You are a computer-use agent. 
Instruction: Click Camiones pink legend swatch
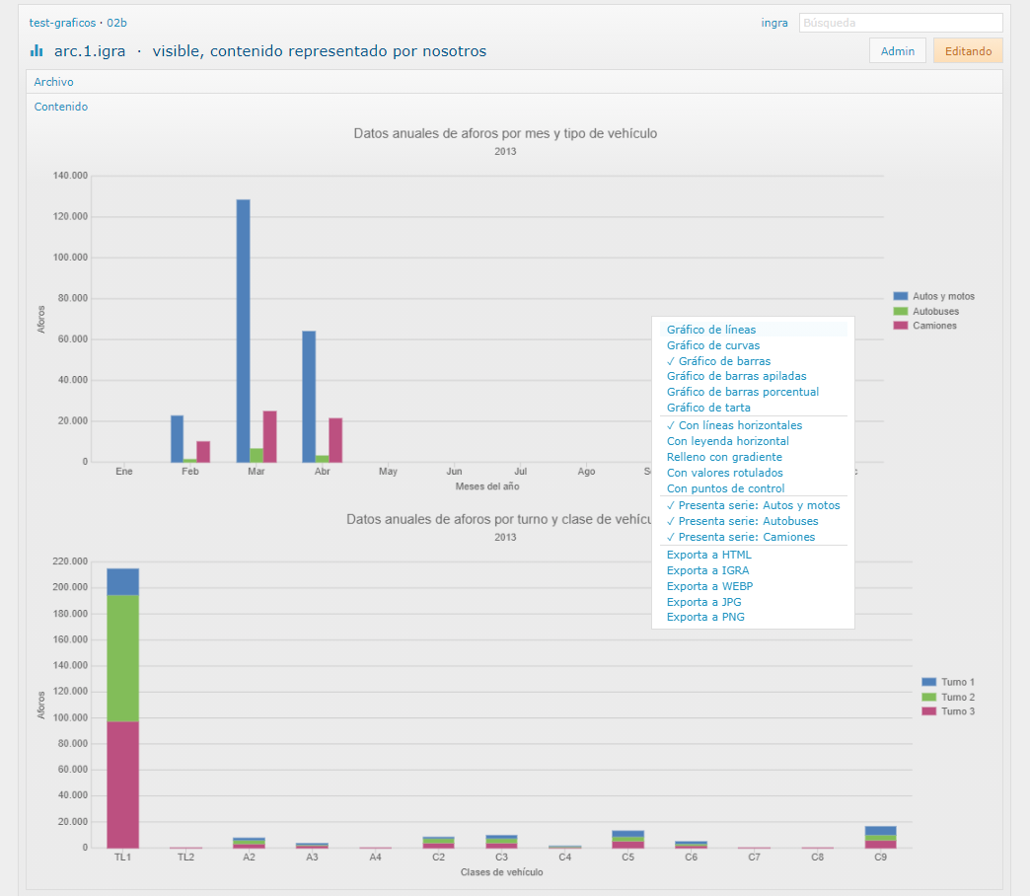point(901,326)
